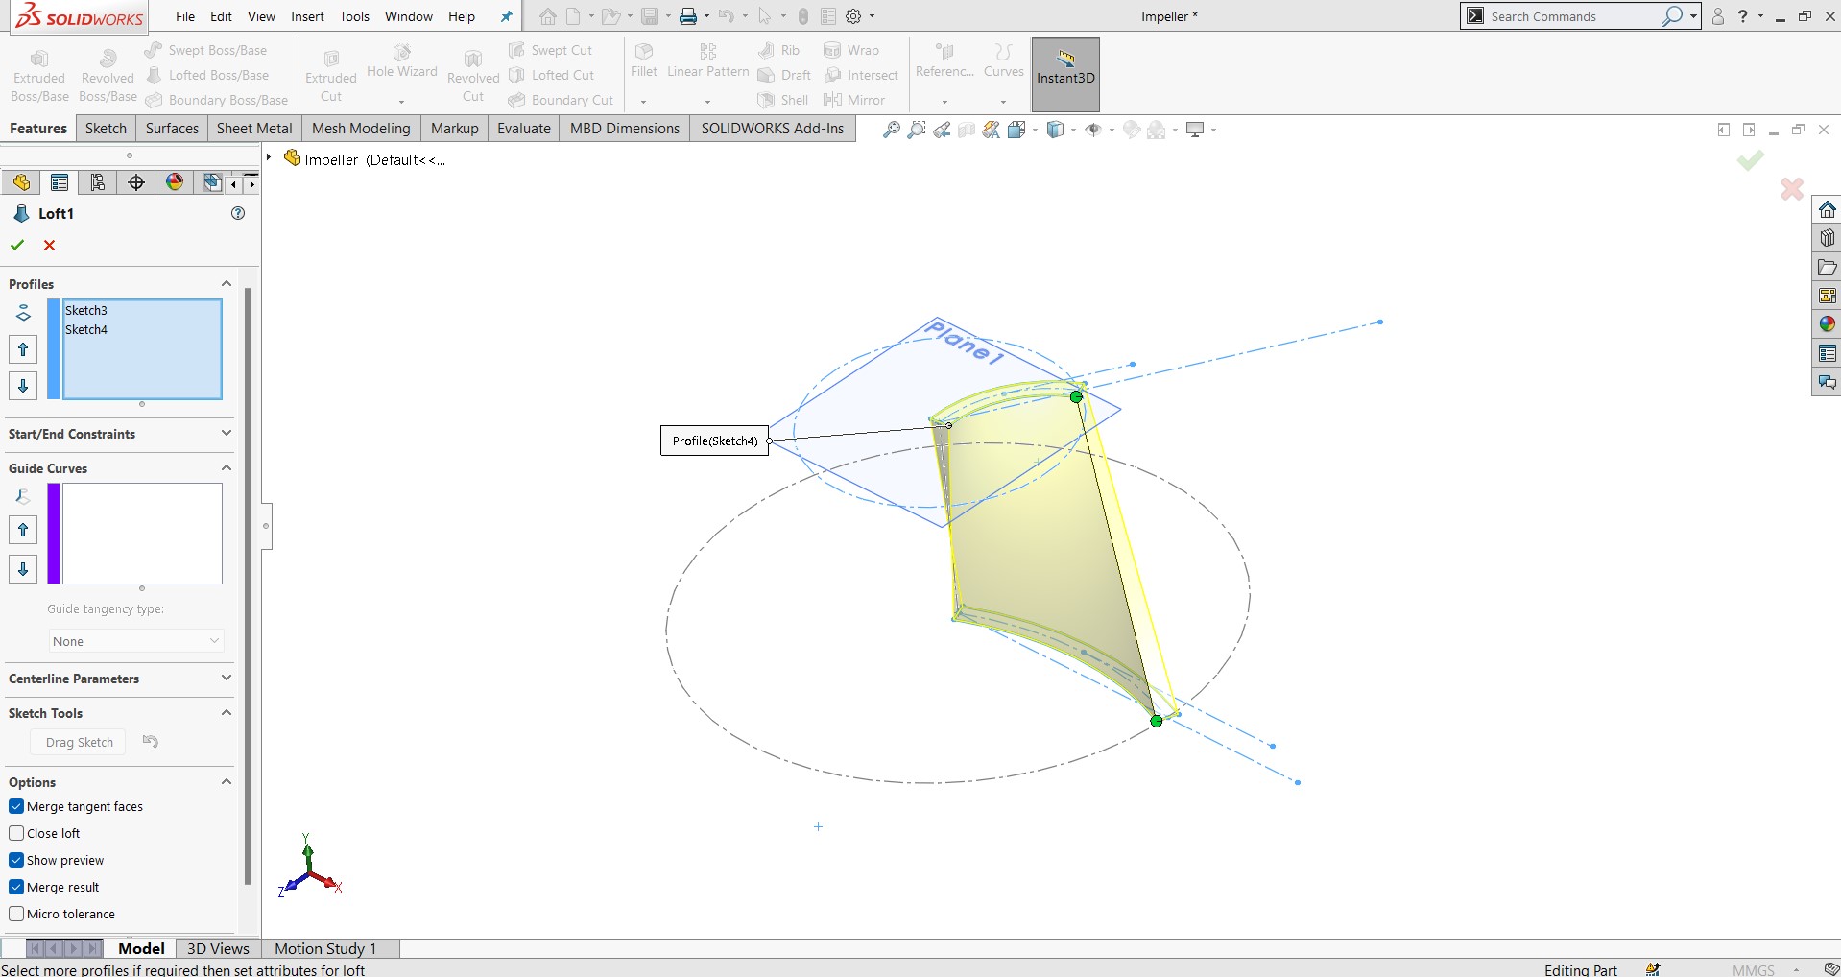The width and height of the screenshot is (1841, 977).
Task: Open the FeatureManager design tree tab
Action: (21, 182)
